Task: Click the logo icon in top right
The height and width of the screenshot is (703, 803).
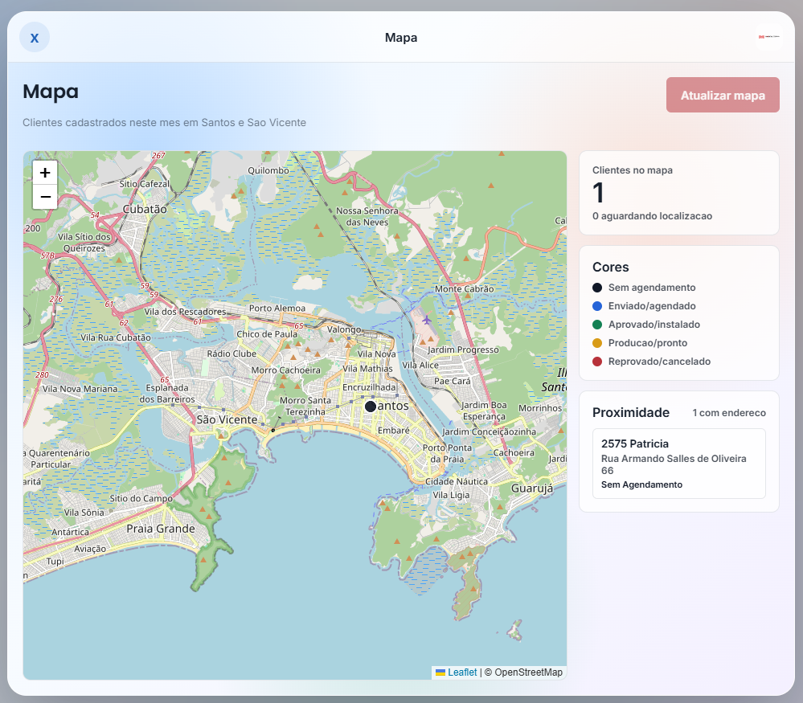Action: [x=768, y=38]
